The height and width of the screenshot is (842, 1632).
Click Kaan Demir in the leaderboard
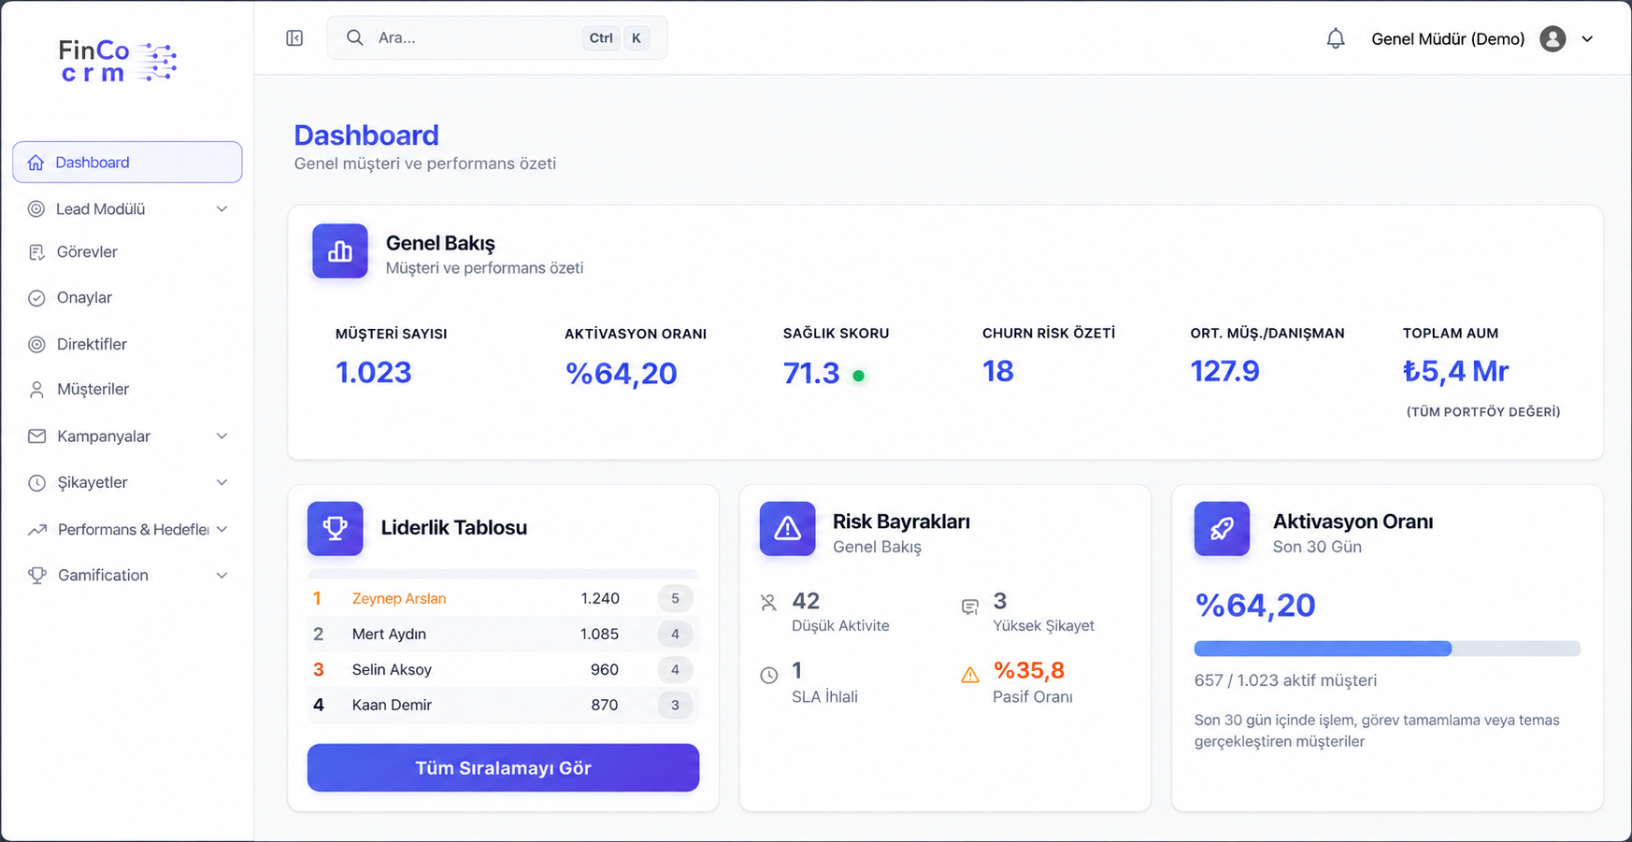pyautogui.click(x=392, y=706)
